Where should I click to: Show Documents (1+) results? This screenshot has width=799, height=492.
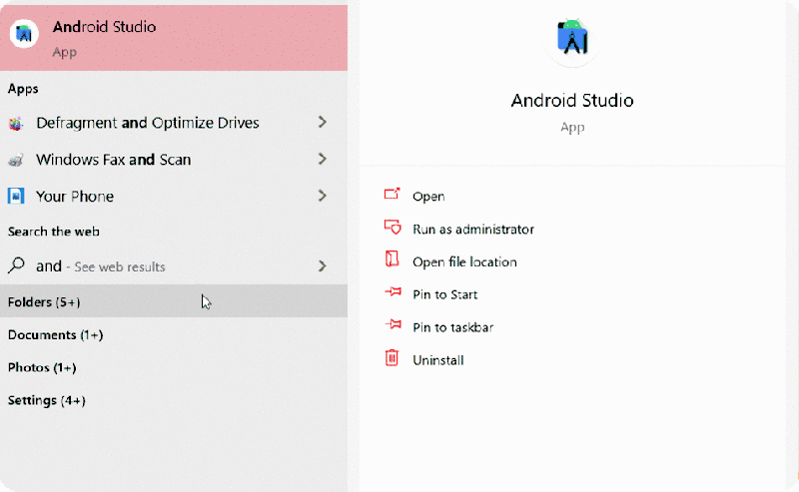tap(174, 334)
